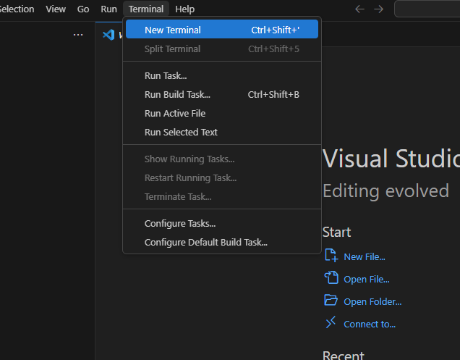Choose Run Selected Text option
This screenshot has height=360, width=460.
[x=181, y=132]
